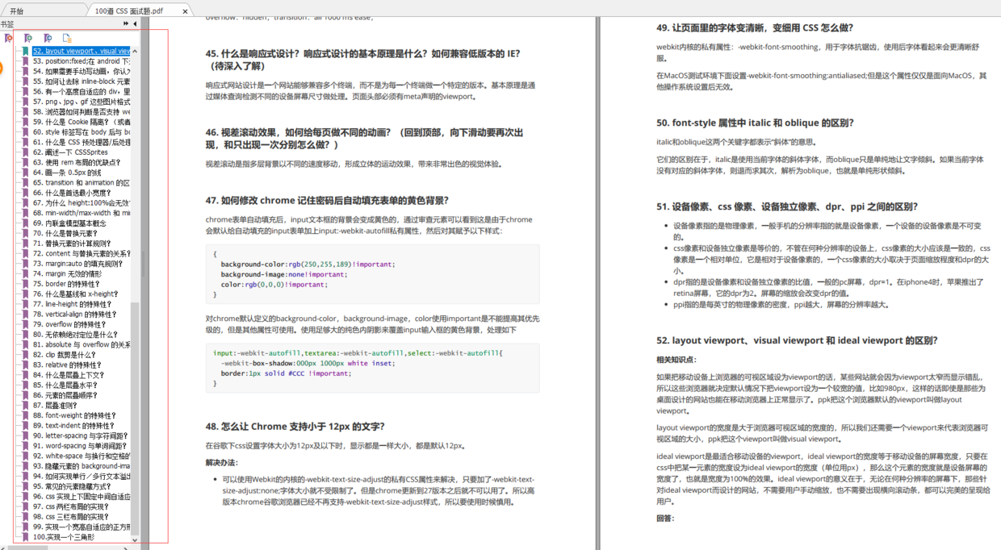Screen dimensions: 1001x550
Task: Go to bookmark 87. 层叠准则
Action: coord(56,406)
